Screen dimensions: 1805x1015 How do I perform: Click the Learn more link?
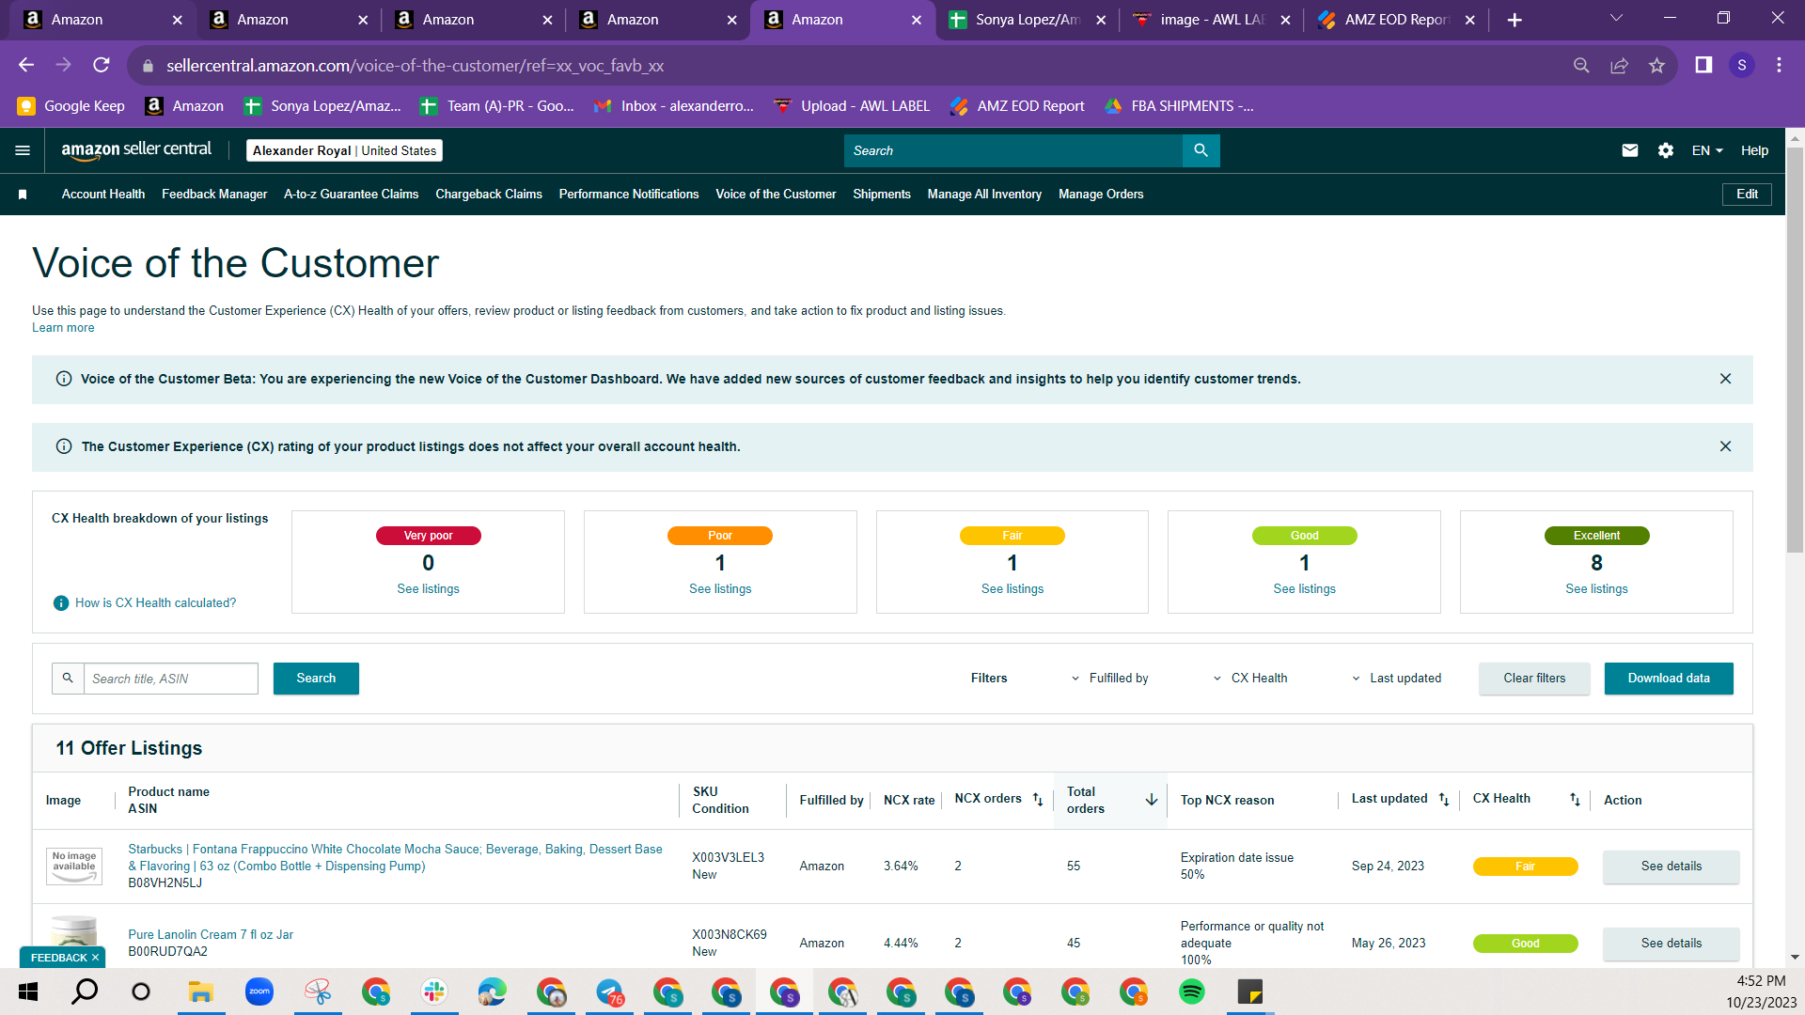(63, 328)
